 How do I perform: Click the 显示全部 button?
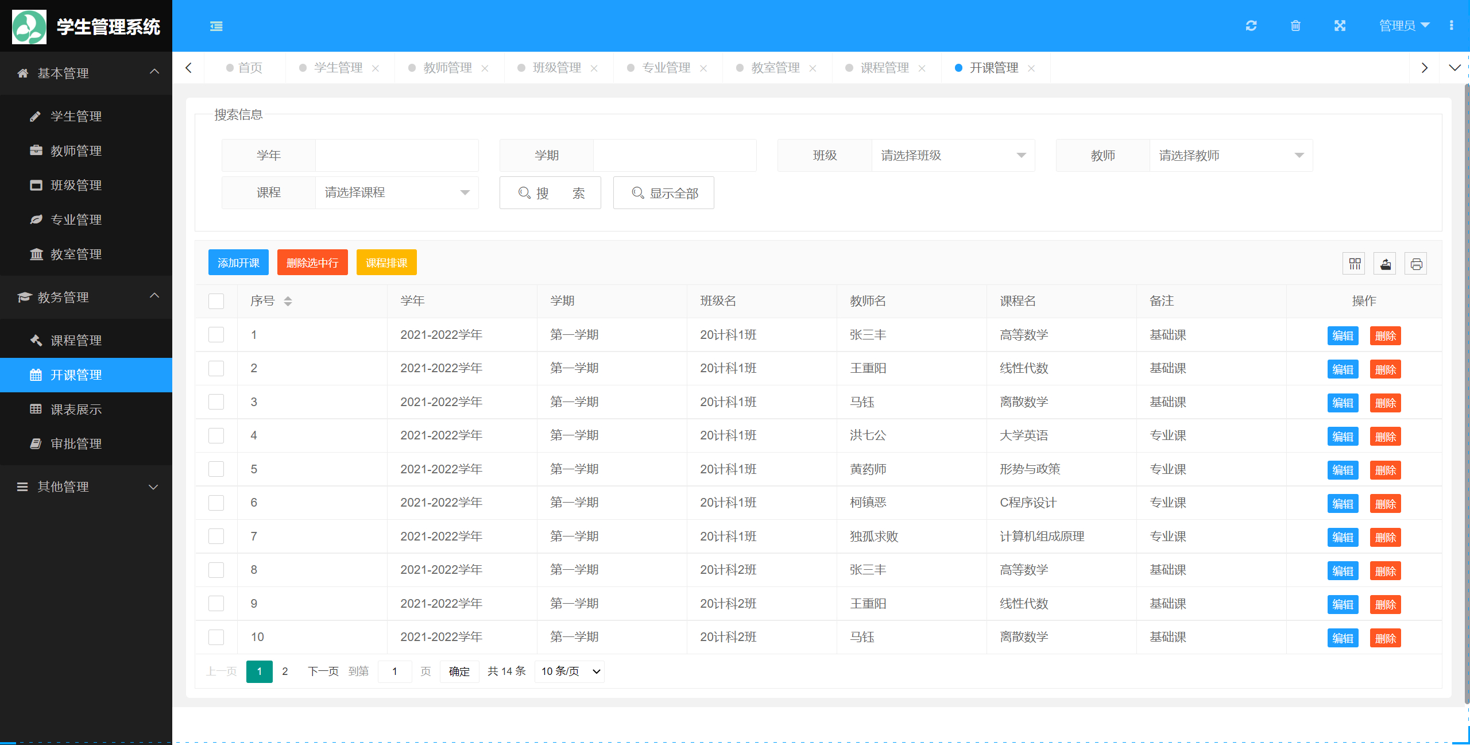(664, 193)
